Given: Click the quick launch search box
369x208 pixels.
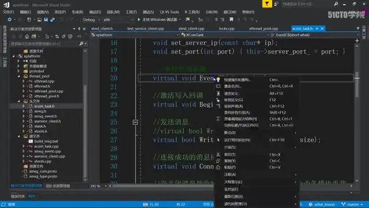Looking at the screenshot, I should (x=307, y=4).
